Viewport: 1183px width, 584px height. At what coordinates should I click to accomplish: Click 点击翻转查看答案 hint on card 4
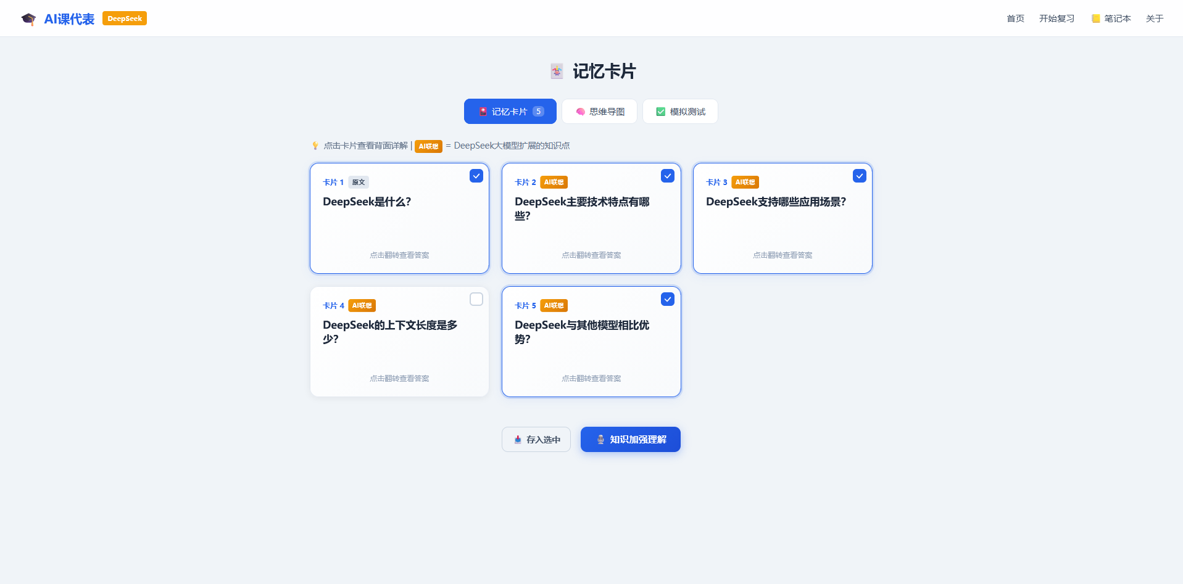click(399, 379)
